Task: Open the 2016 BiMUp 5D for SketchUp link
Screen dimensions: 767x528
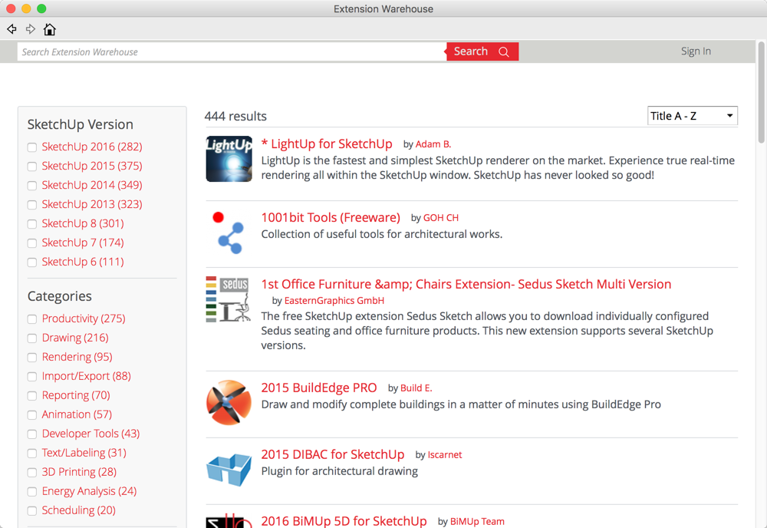Action: (344, 521)
